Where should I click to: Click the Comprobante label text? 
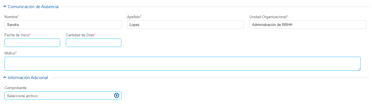pos(15,88)
